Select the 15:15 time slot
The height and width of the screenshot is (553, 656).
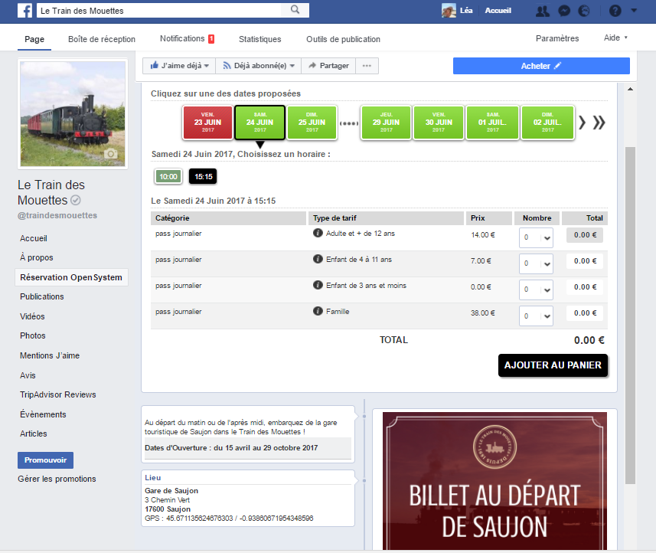tap(203, 177)
